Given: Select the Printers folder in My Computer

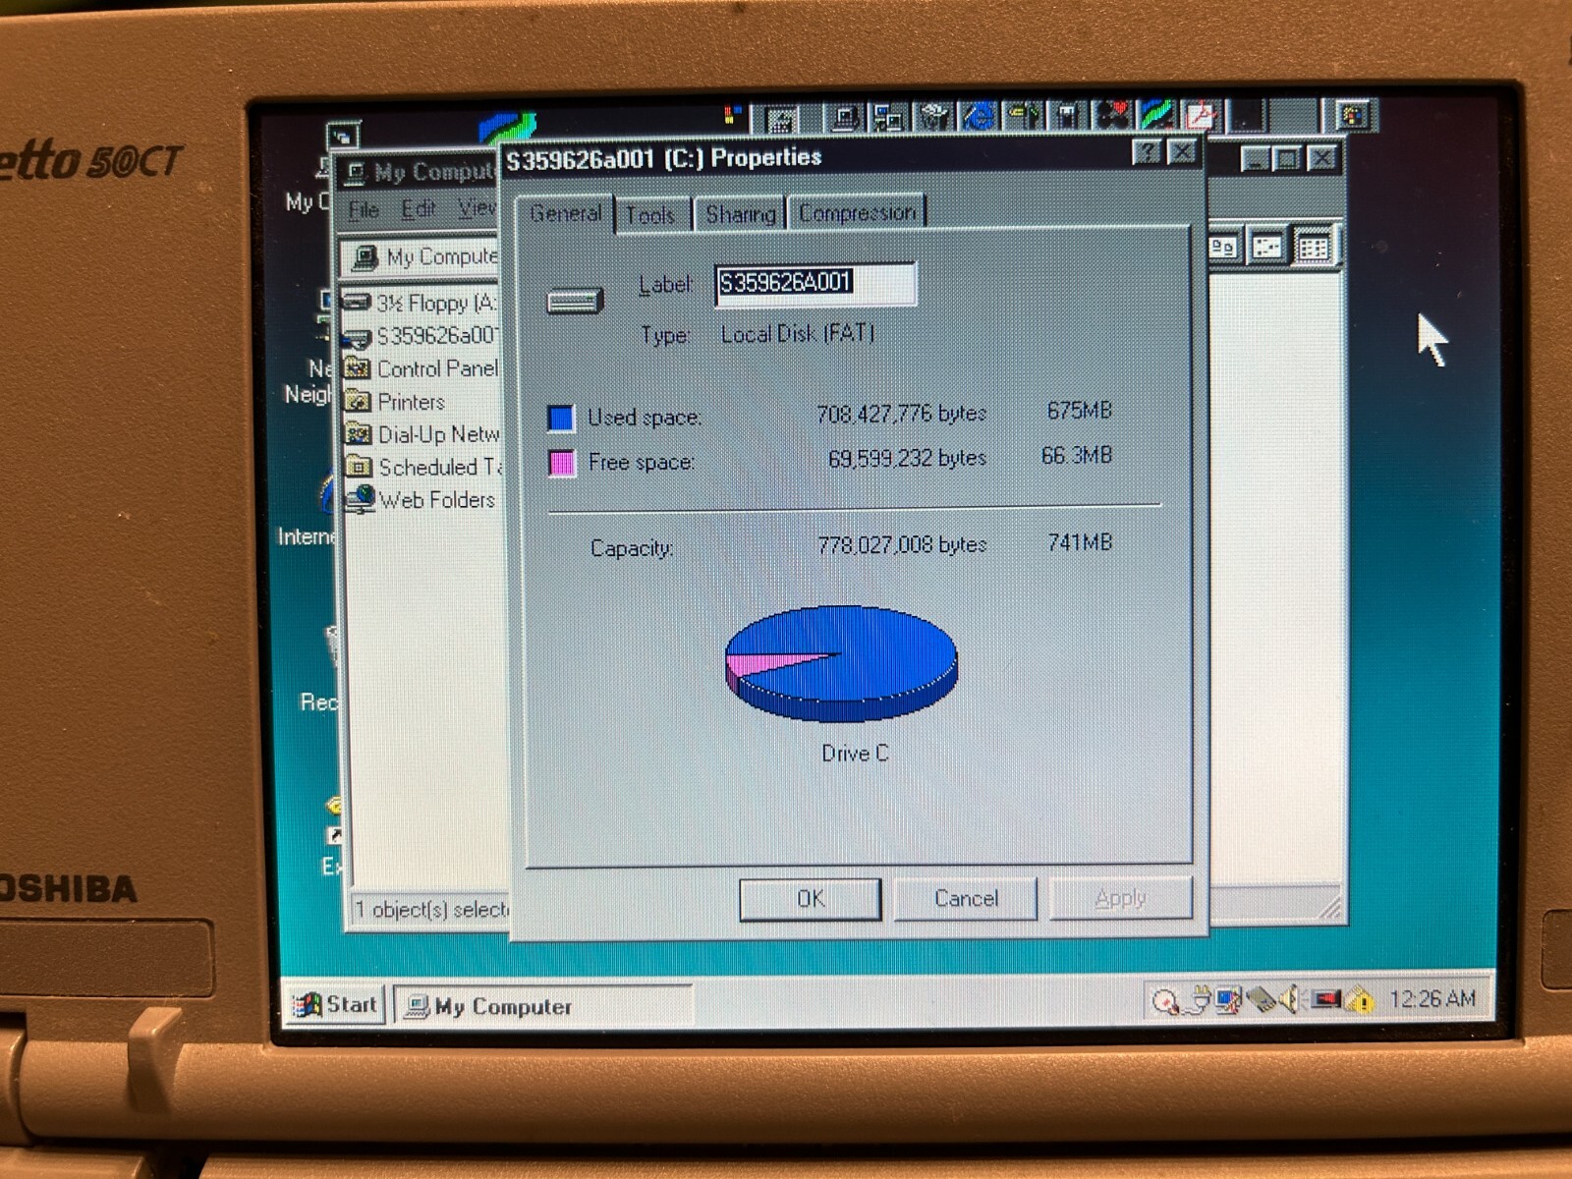Looking at the screenshot, I should pos(395,402).
